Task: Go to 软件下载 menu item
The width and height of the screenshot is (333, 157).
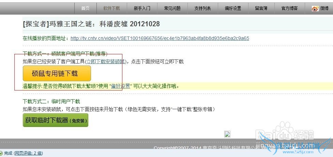Action: (x=112, y=8)
